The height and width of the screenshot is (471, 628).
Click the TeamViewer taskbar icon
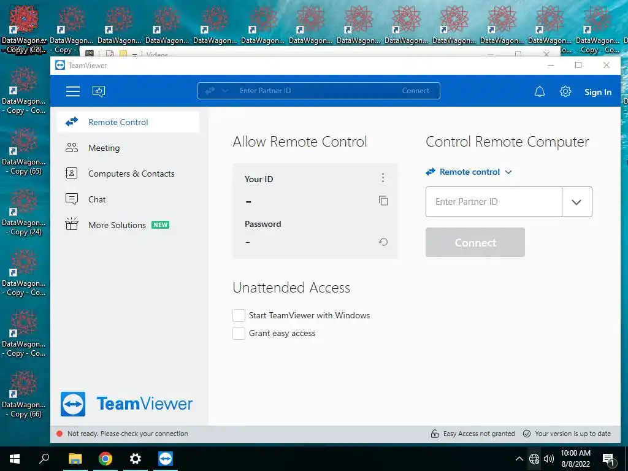[x=166, y=459]
